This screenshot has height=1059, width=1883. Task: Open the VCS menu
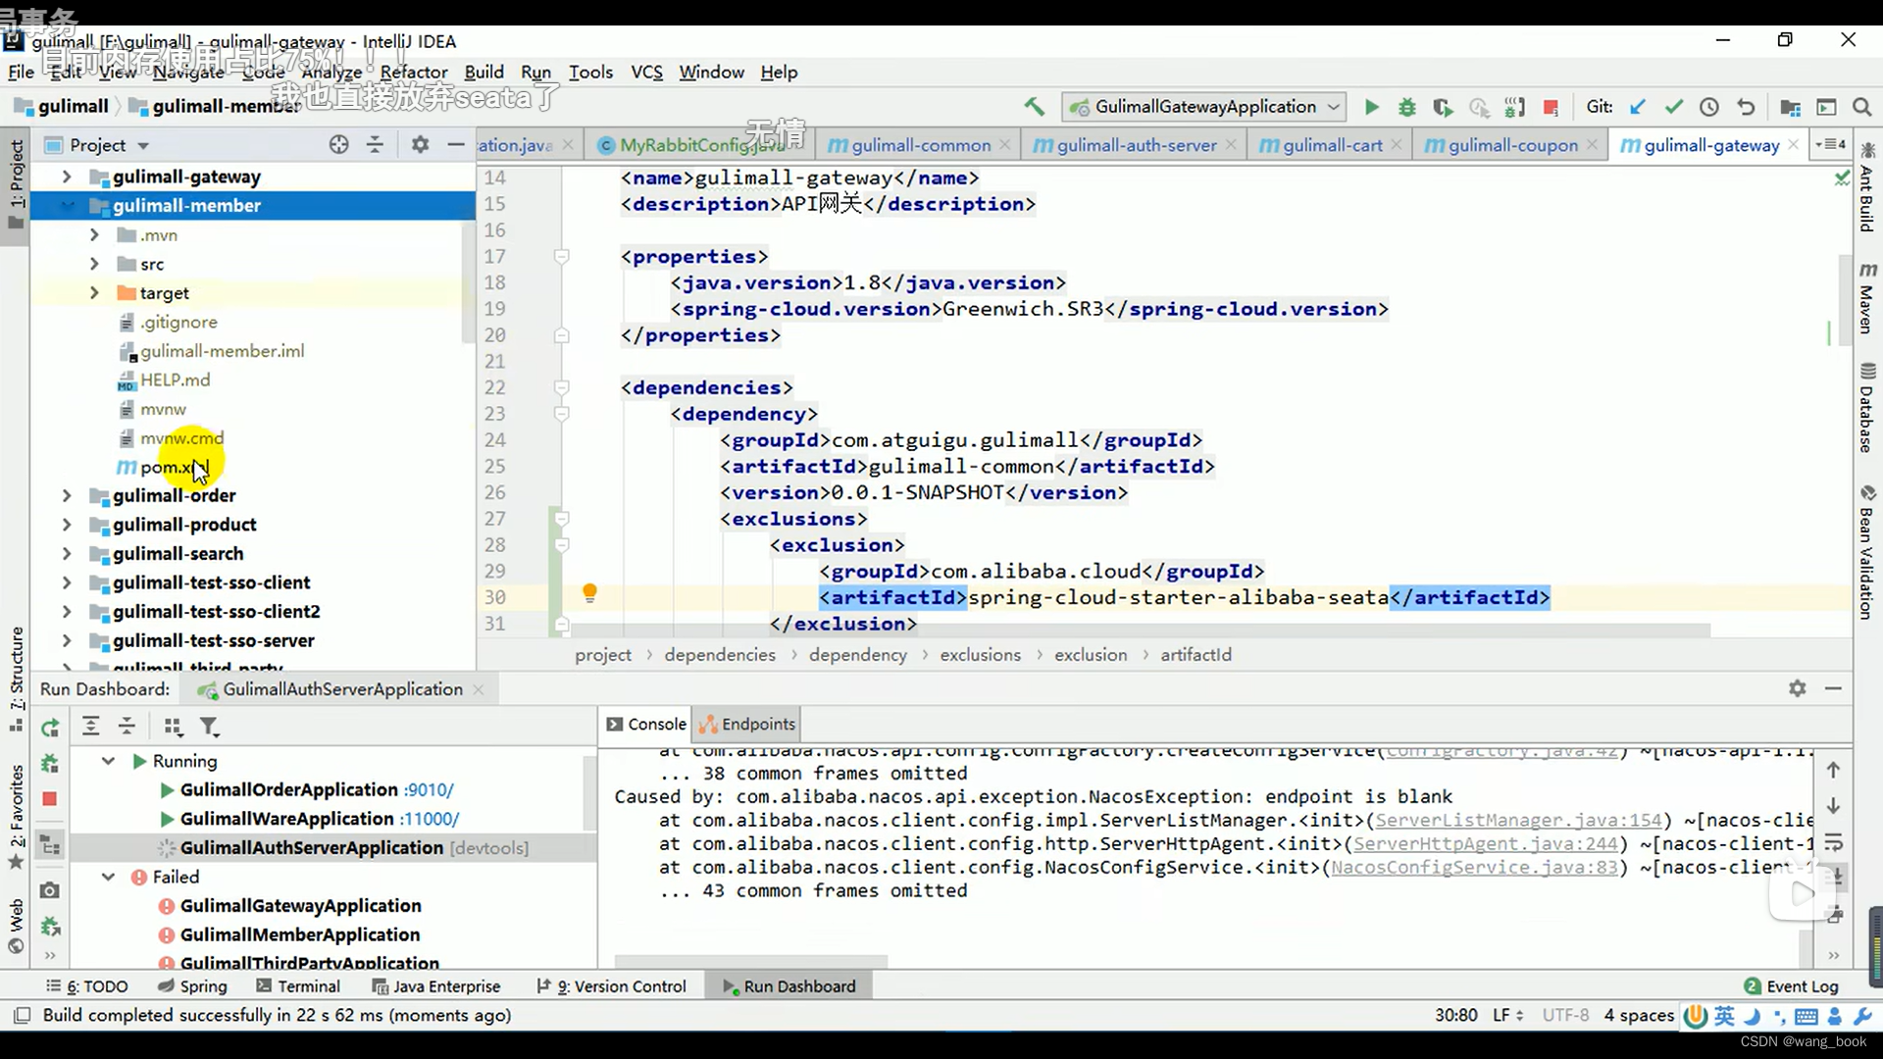tap(646, 72)
